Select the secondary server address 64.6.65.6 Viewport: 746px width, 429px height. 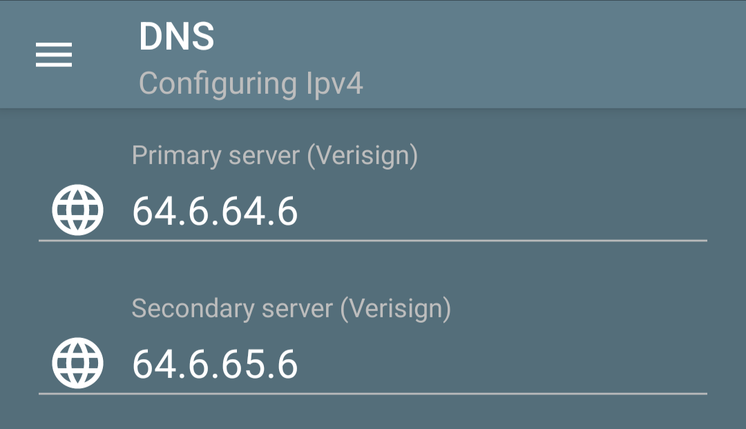[x=215, y=364]
